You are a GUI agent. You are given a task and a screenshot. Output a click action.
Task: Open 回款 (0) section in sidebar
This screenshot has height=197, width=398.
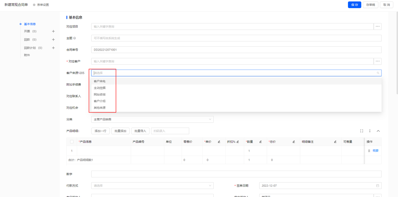(30, 40)
